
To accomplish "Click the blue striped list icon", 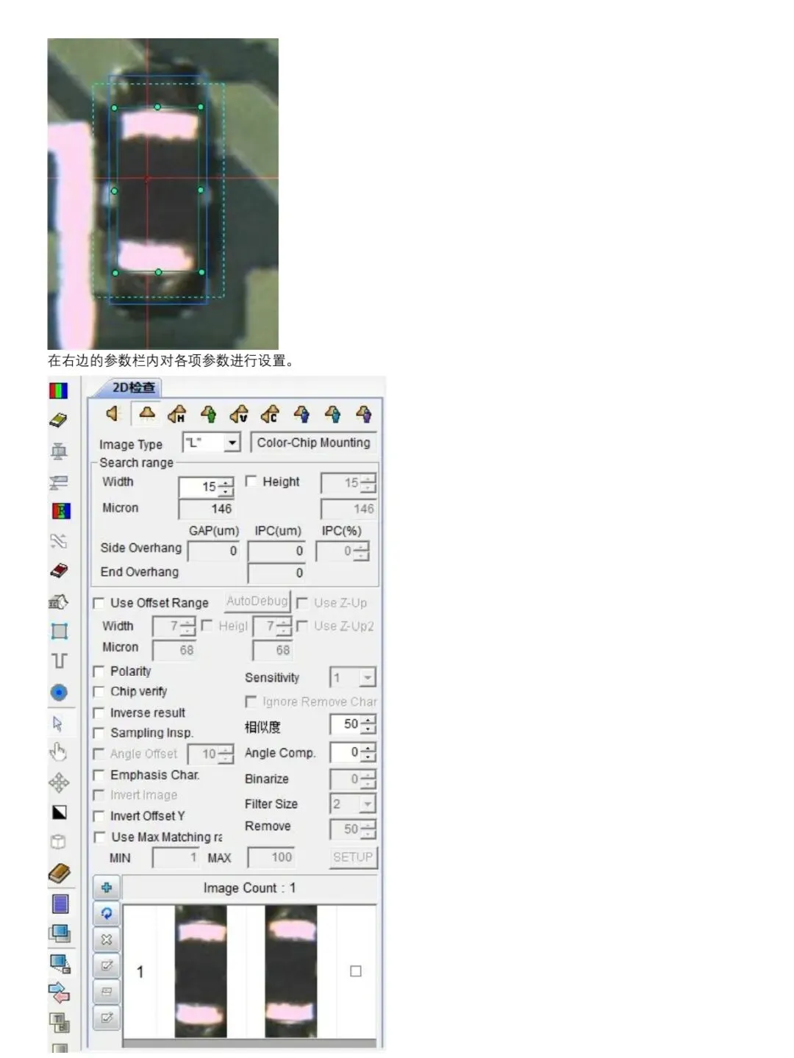I will 60,903.
